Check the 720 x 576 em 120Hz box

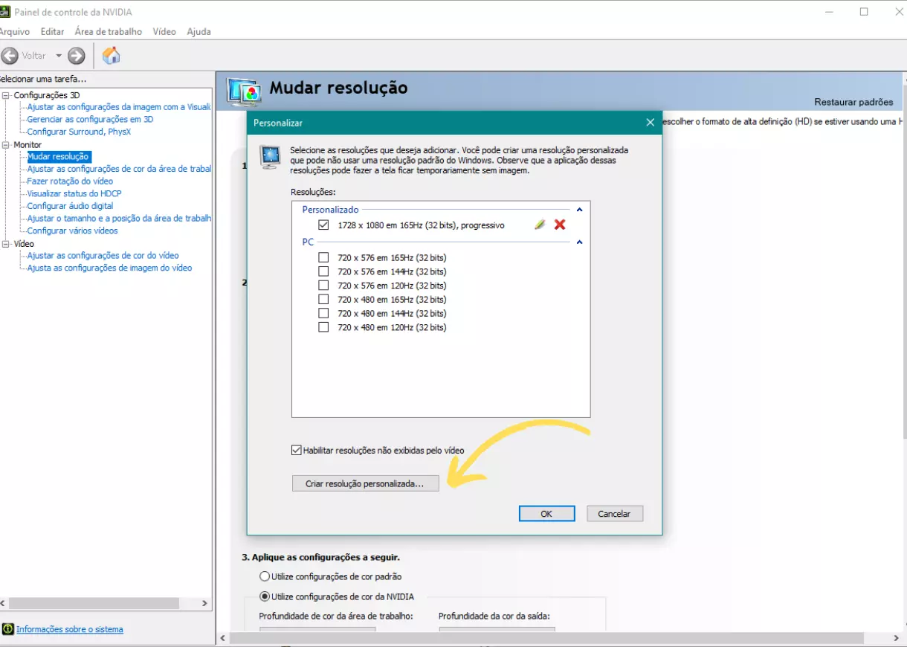323,286
